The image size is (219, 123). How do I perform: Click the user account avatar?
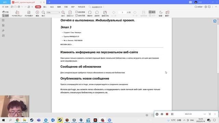pos(196,2)
